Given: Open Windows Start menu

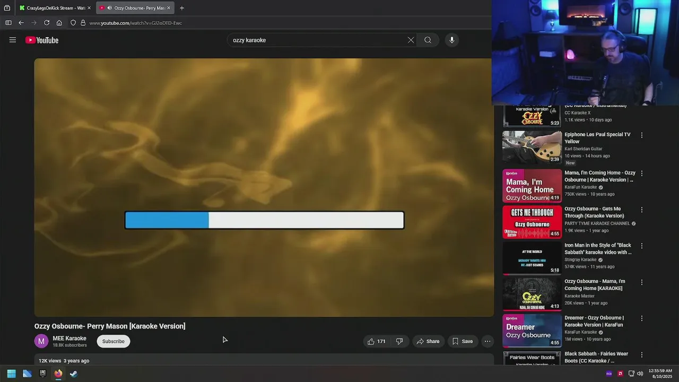Looking at the screenshot, I should pos(11,374).
